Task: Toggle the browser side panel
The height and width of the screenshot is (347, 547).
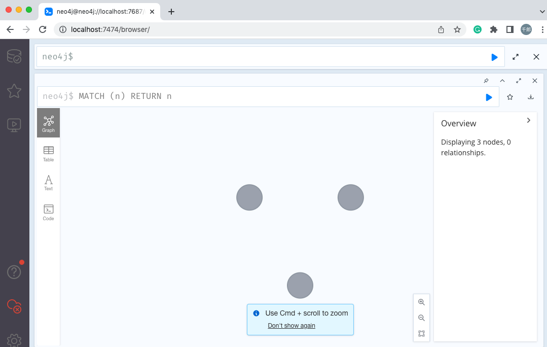Action: pos(509,29)
